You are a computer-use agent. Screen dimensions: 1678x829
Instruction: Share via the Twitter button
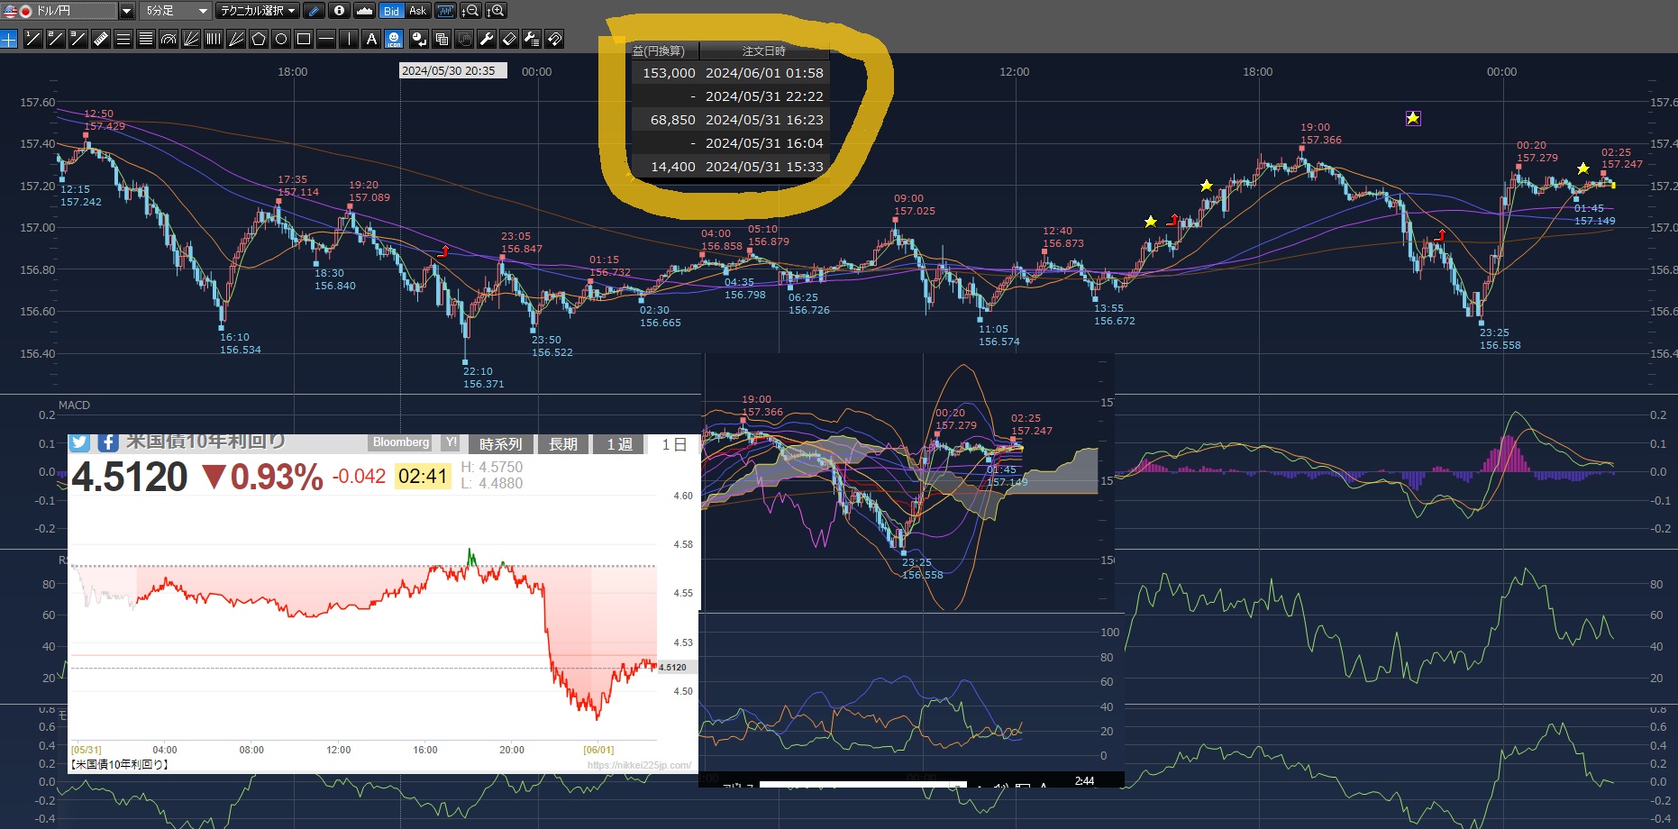pyautogui.click(x=79, y=442)
